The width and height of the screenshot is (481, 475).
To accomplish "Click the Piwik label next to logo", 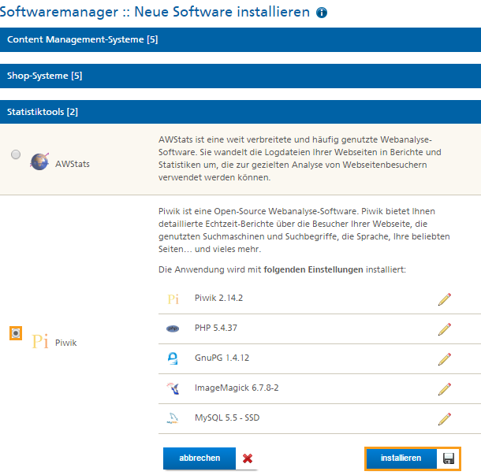I will pos(66,343).
